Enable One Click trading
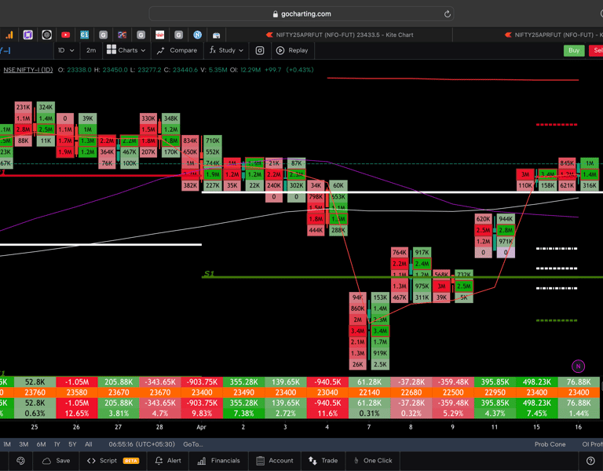Image resolution: width=603 pixels, height=471 pixels. coord(373,461)
